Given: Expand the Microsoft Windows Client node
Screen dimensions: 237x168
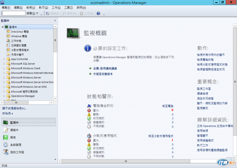Looking at the screenshot, I should (4, 68).
